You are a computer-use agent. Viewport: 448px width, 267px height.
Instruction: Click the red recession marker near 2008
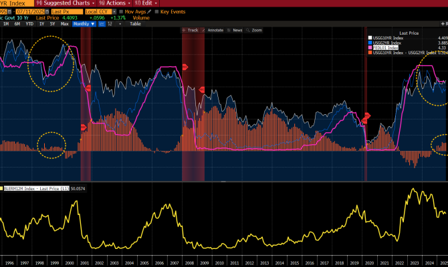185,67
